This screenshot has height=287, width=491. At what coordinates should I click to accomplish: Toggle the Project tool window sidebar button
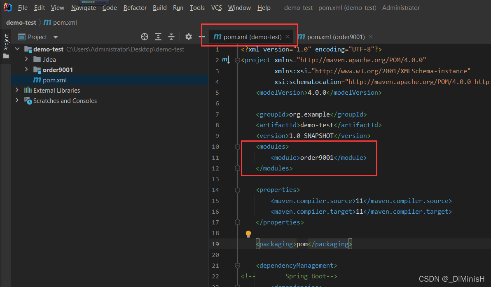pyautogui.click(x=6, y=46)
